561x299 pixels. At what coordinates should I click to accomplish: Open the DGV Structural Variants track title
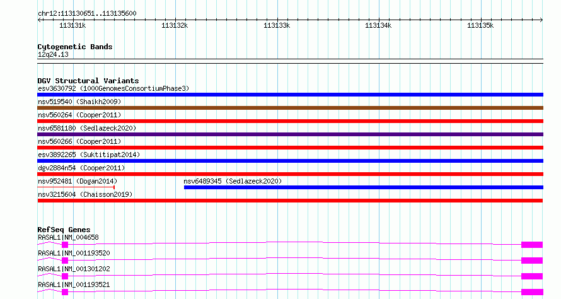point(88,81)
